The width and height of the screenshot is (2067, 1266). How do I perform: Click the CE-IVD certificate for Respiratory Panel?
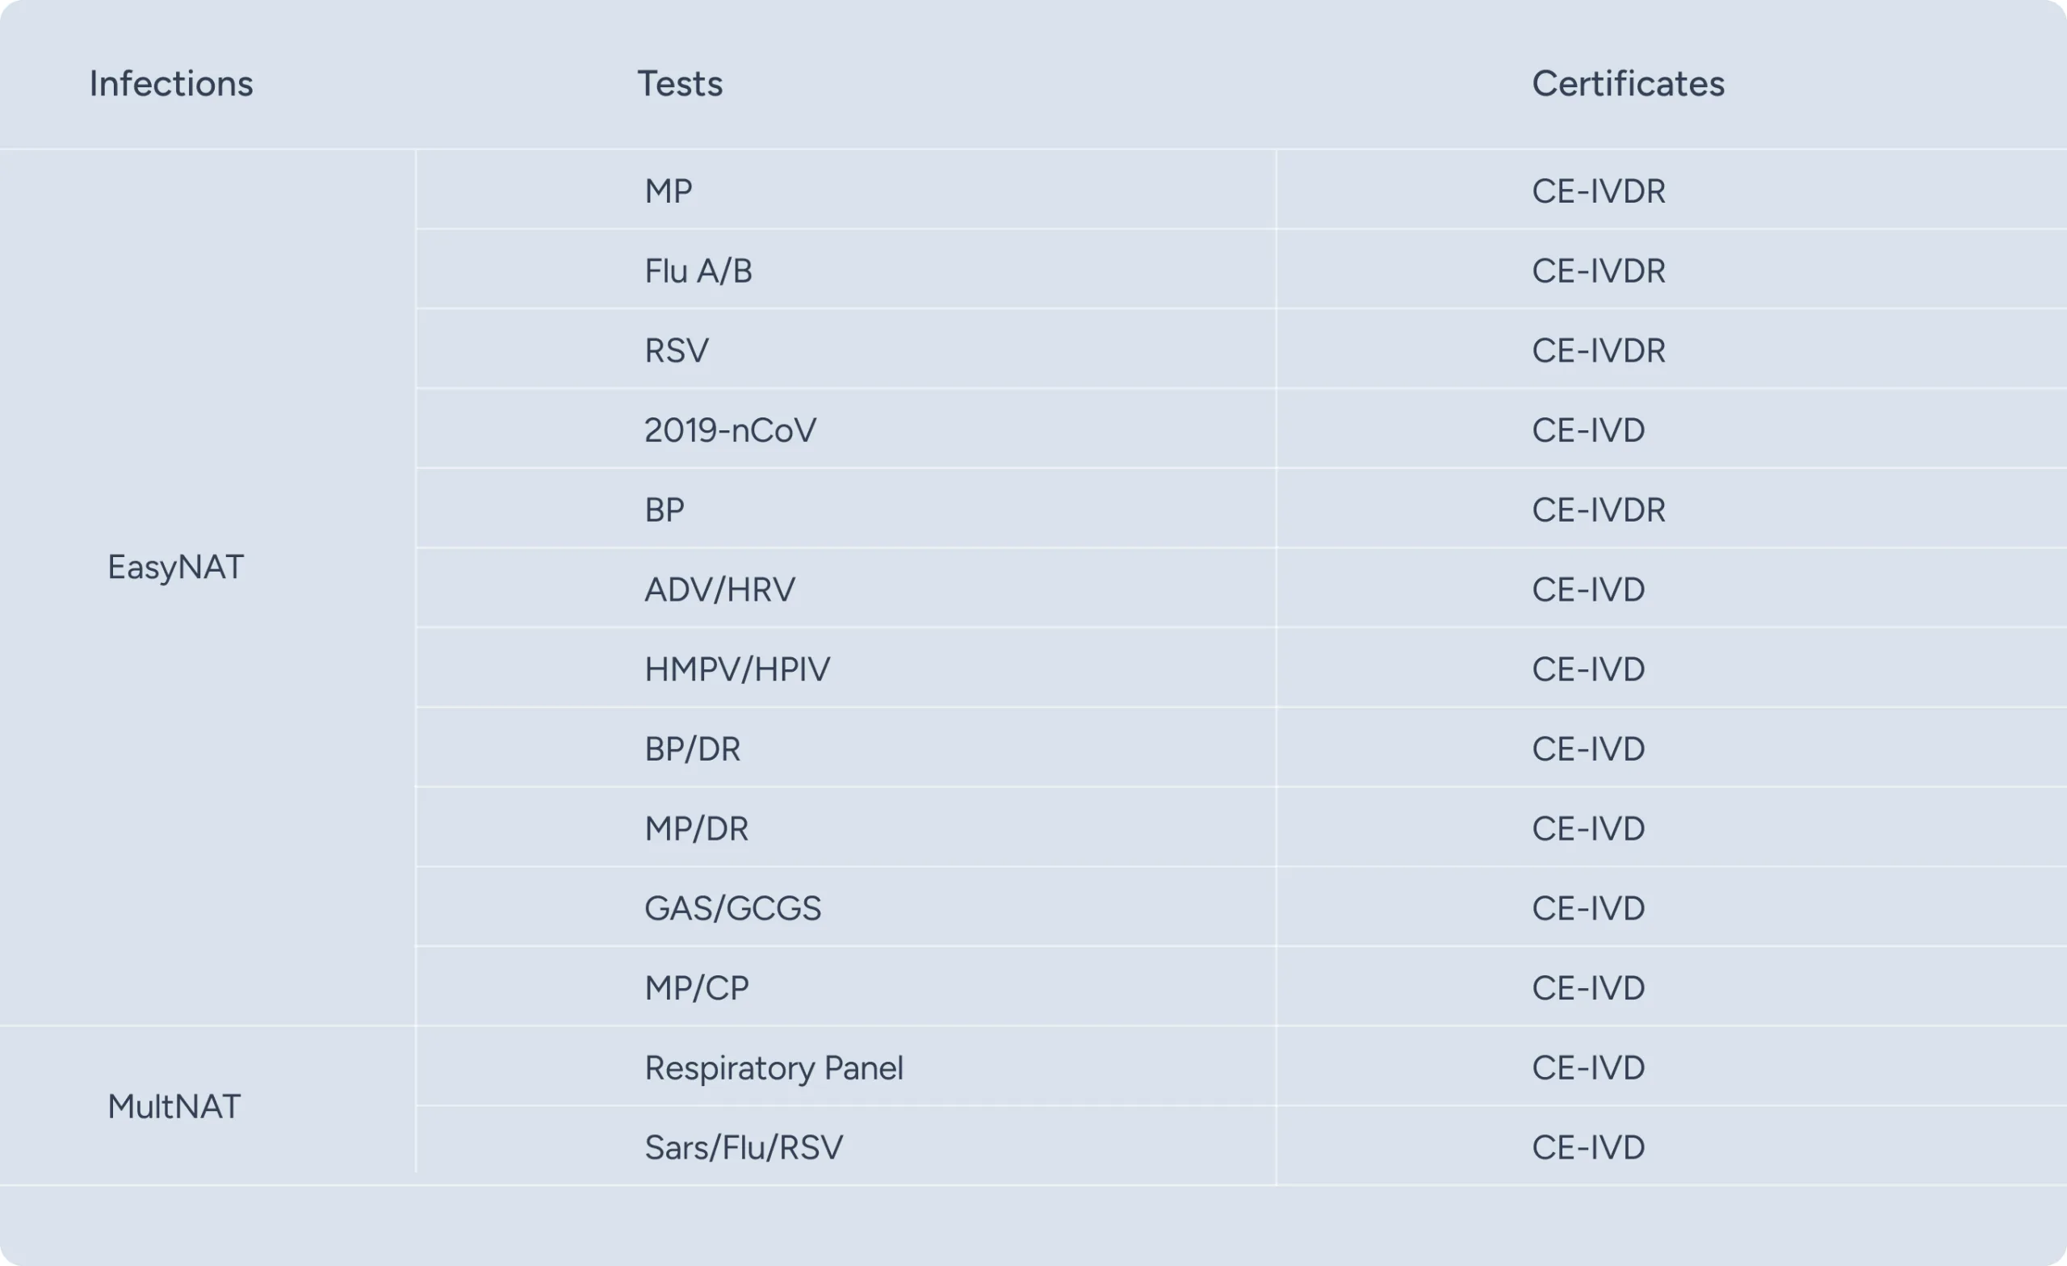click(1587, 1068)
